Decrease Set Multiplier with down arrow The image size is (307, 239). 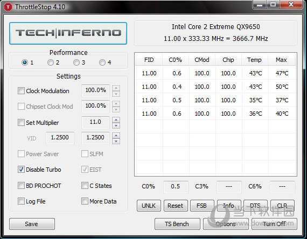[116, 125]
